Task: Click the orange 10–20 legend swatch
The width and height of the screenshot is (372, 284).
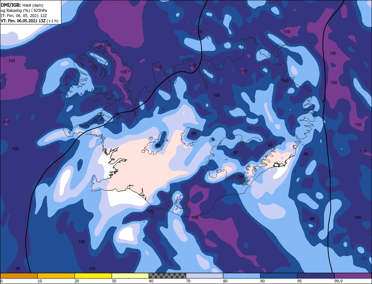Action: point(56,276)
